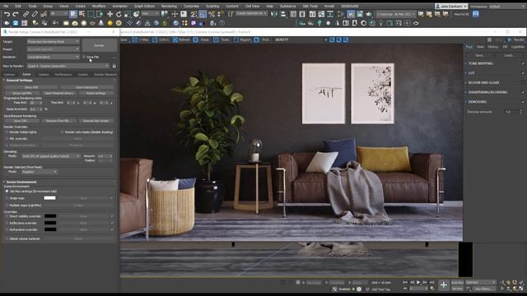Viewport: 527px width, 296px height.
Task: Open the BEAUTY render element dropdown
Action: (x=301, y=39)
